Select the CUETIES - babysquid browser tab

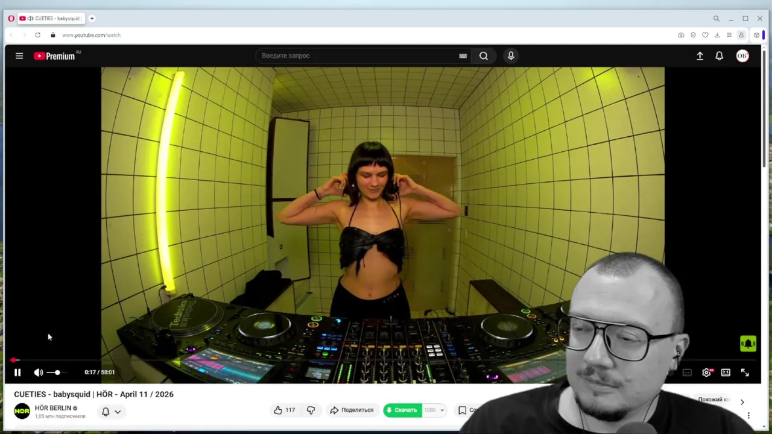[x=51, y=19]
